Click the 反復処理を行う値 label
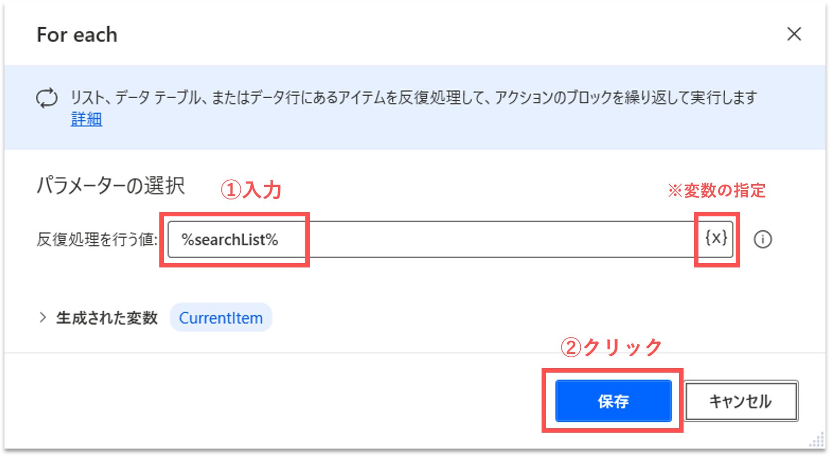This screenshot has width=830, height=456. 97,240
